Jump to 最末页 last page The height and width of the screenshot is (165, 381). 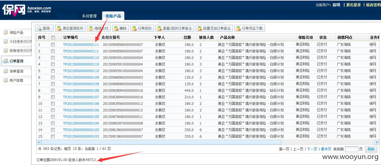click(326, 149)
